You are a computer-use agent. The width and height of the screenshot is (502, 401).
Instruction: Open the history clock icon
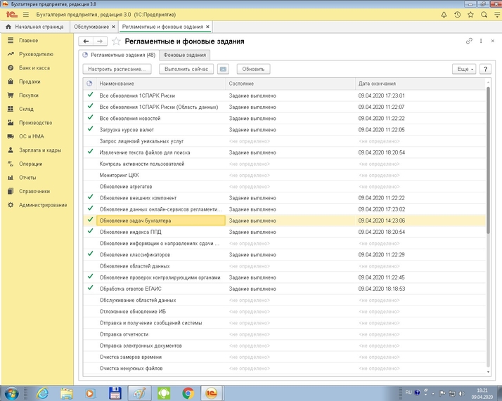[458, 15]
